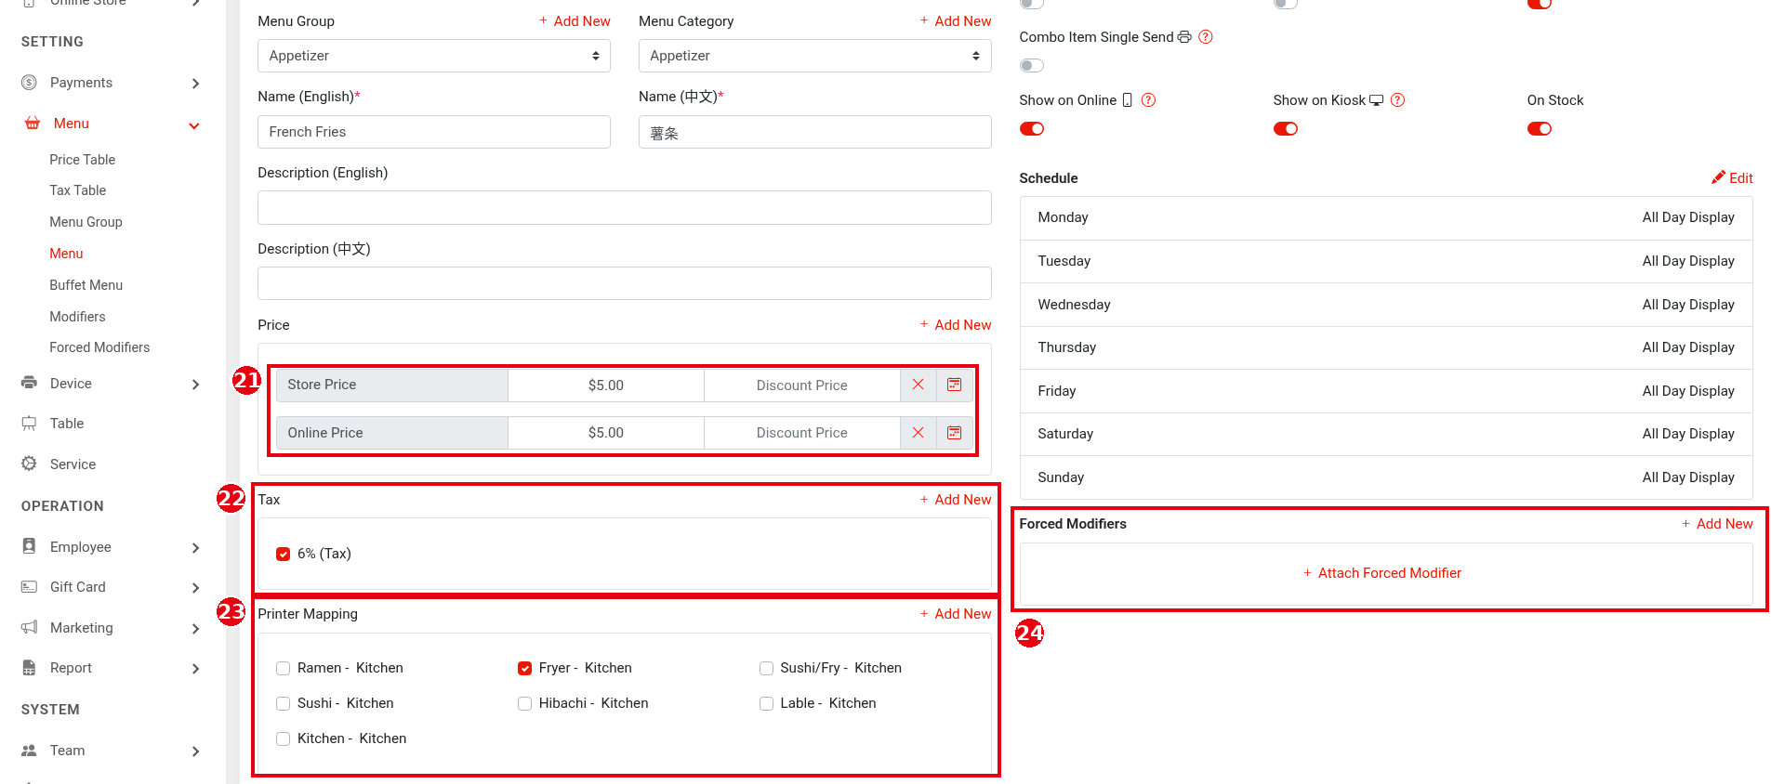Open the Menu Group dropdown
Screen dimensions: 1771x784
click(434, 56)
